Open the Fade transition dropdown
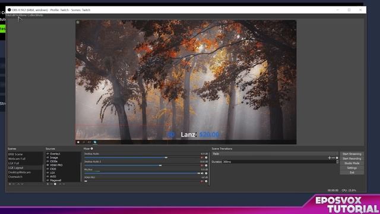The image size is (380, 214). click(x=275, y=153)
